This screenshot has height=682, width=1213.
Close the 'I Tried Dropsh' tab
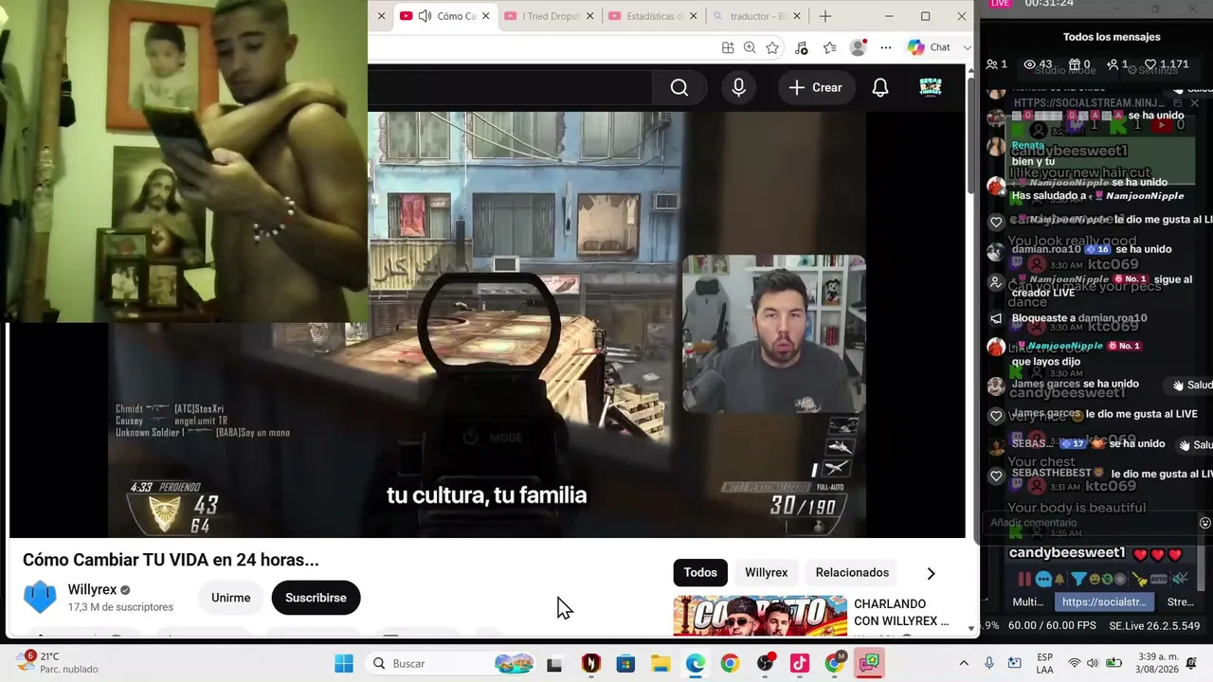pos(589,16)
